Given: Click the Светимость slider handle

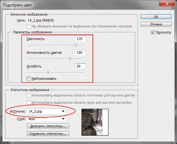Looking at the screenshot, I should (x=76, y=45).
